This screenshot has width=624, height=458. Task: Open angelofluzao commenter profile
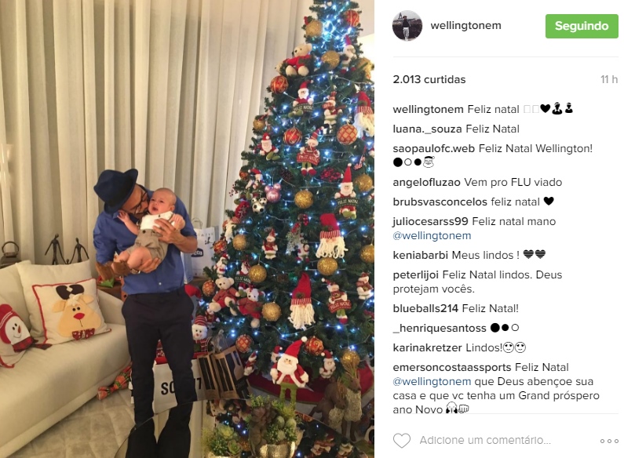click(426, 183)
